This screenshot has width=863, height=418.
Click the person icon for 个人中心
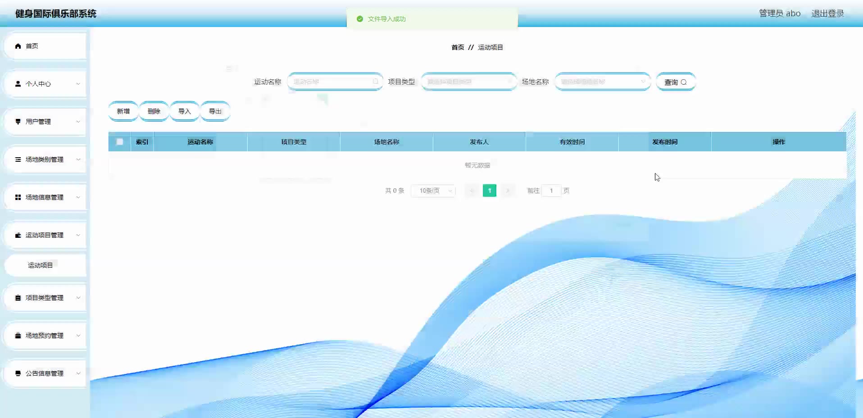coord(18,84)
